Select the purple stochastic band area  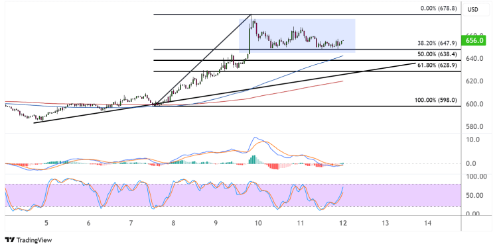[x=233, y=195]
